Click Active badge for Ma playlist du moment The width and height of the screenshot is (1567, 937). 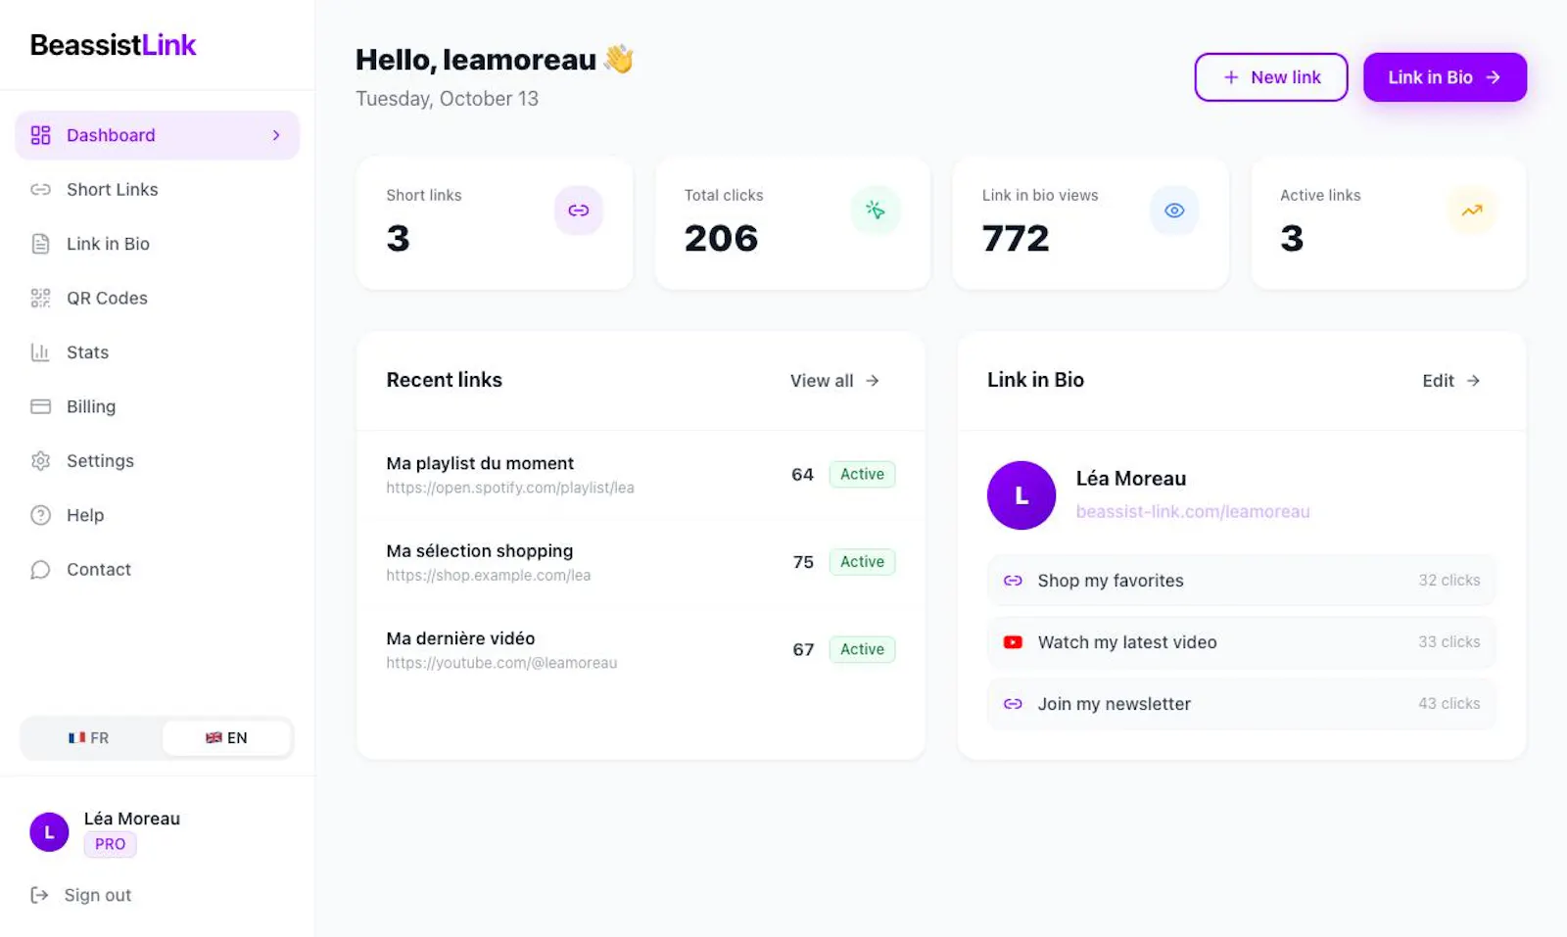[862, 474]
